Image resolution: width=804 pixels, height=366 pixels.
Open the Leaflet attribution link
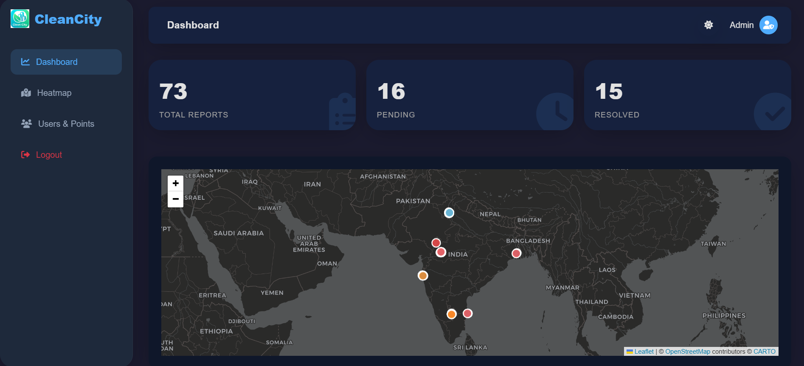(x=644, y=352)
